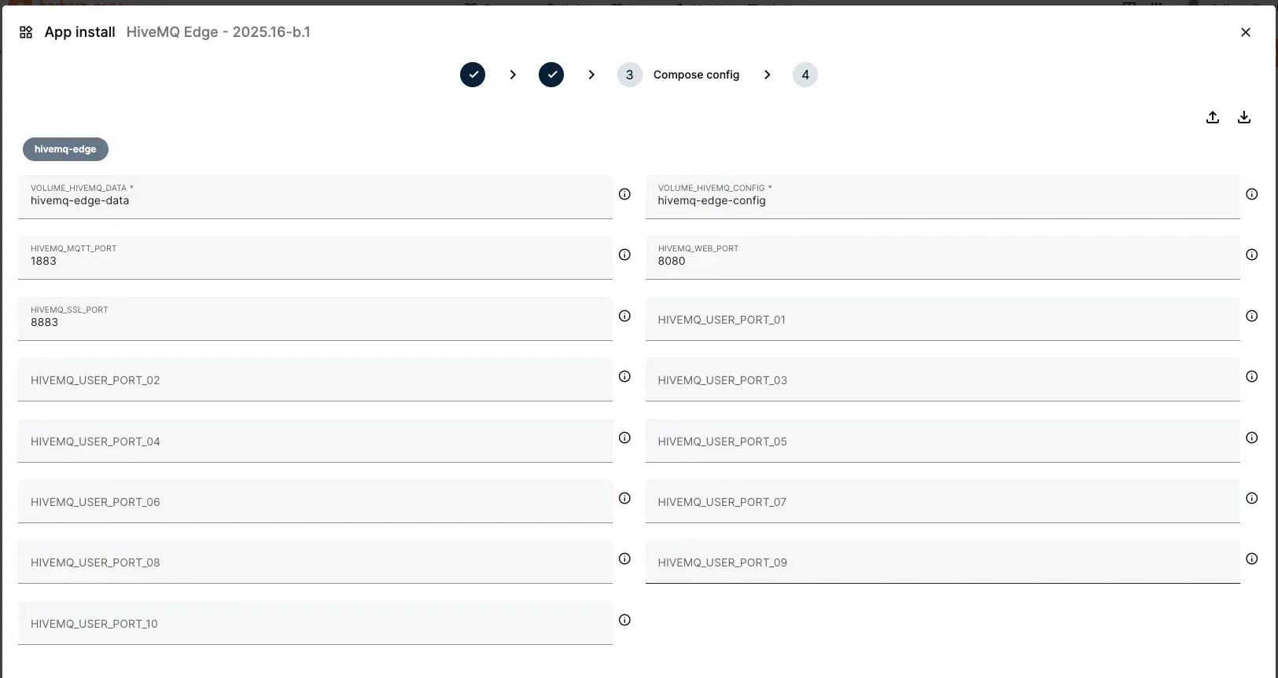
Task: Show info for HIVEMQ_USER_PORT_10
Action: pos(624,620)
